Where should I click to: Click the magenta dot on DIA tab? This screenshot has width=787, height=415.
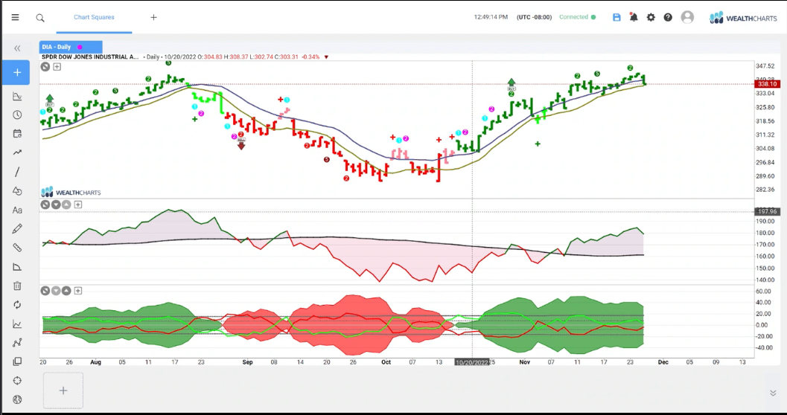(80, 47)
